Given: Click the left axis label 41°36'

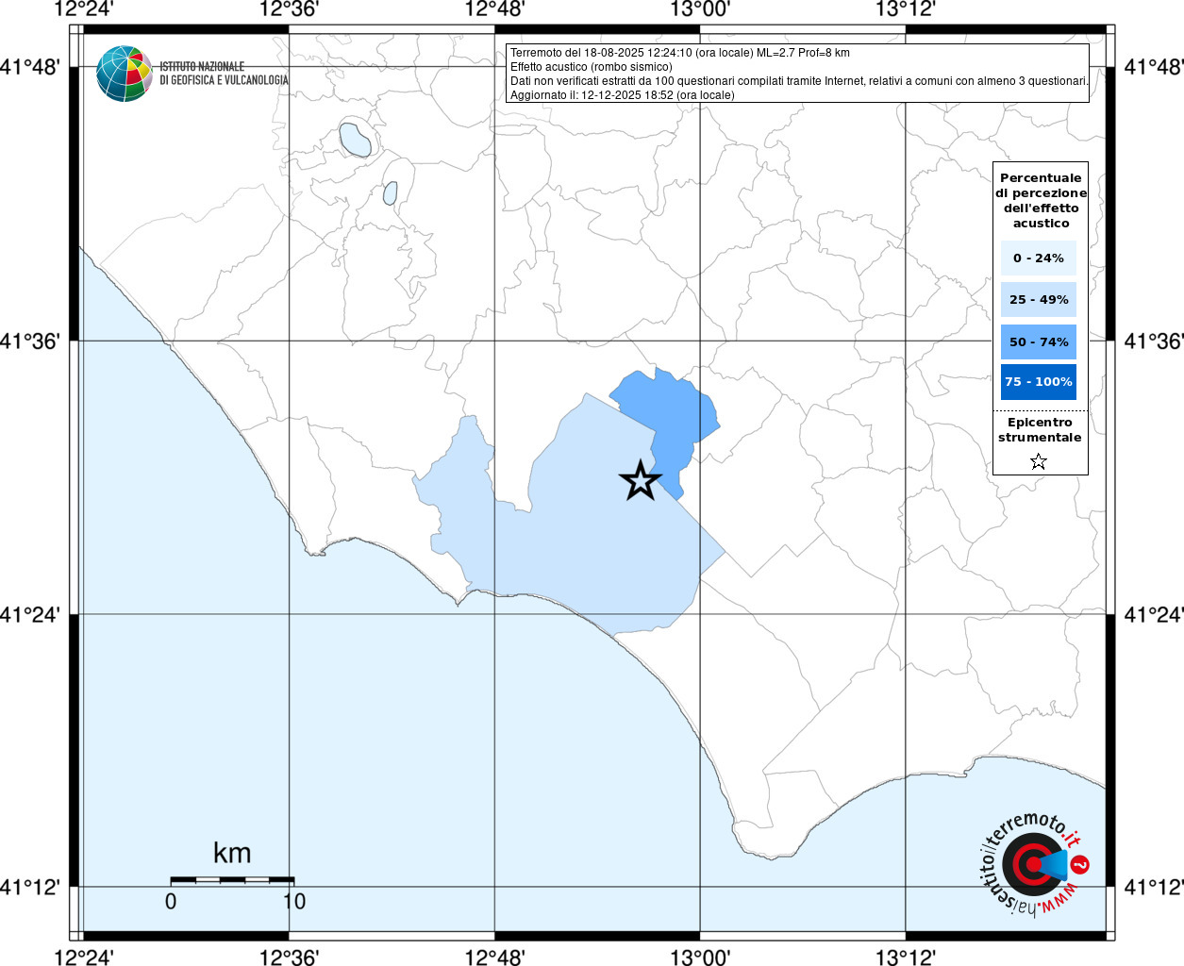Looking at the screenshot, I should [x=30, y=341].
